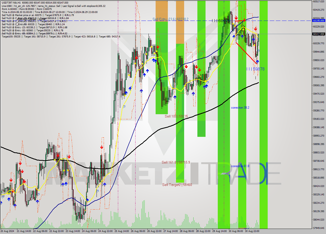The width and height of the screenshot is (326, 234).
Task: Select the 'Sell Target2 | 58460' label
Action: point(177,185)
